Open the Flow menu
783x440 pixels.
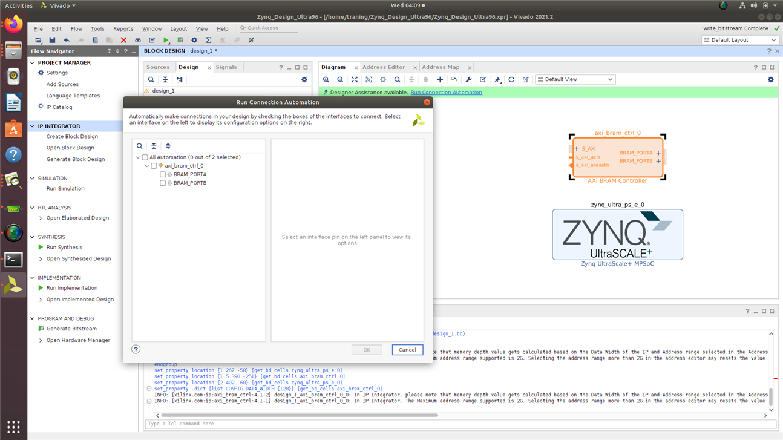coord(76,28)
